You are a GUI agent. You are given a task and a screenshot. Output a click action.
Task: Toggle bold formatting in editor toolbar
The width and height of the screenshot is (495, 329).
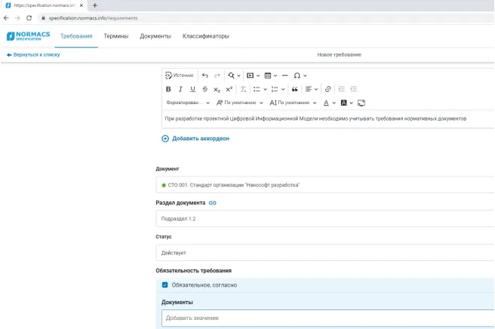(168, 89)
